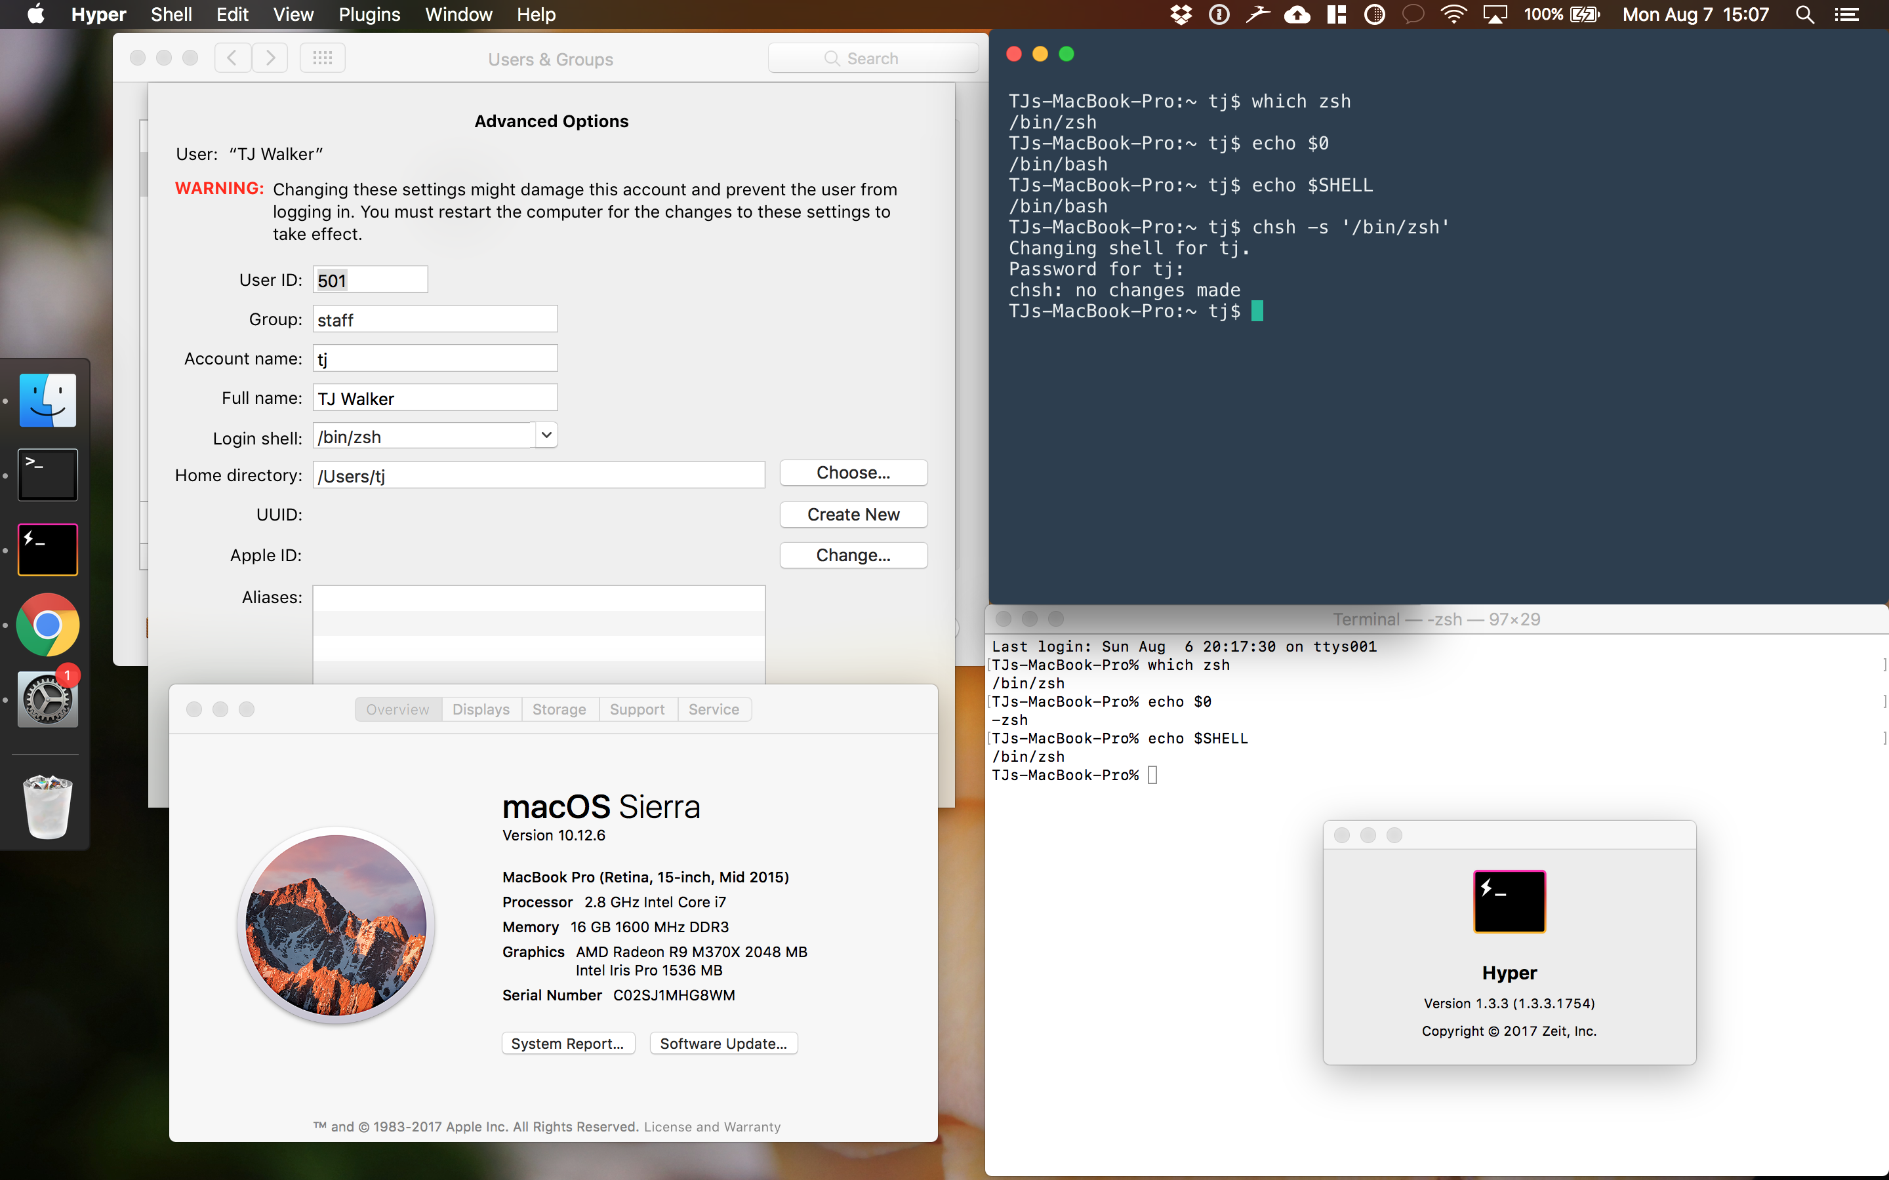Open System Report
1889x1180 pixels.
coord(568,1042)
